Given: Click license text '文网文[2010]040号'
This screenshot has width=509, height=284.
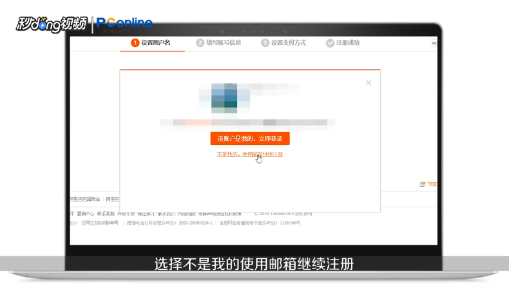Looking at the screenshot, I should [x=100, y=223].
